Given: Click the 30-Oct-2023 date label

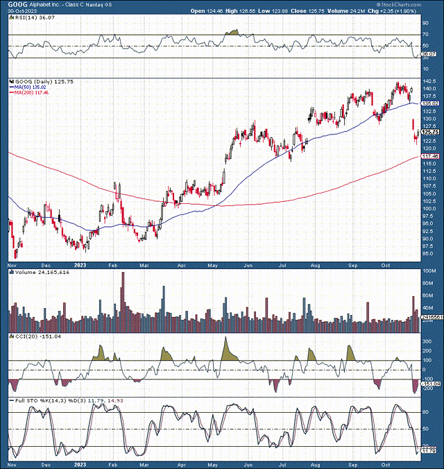Looking at the screenshot, I should (22, 11).
